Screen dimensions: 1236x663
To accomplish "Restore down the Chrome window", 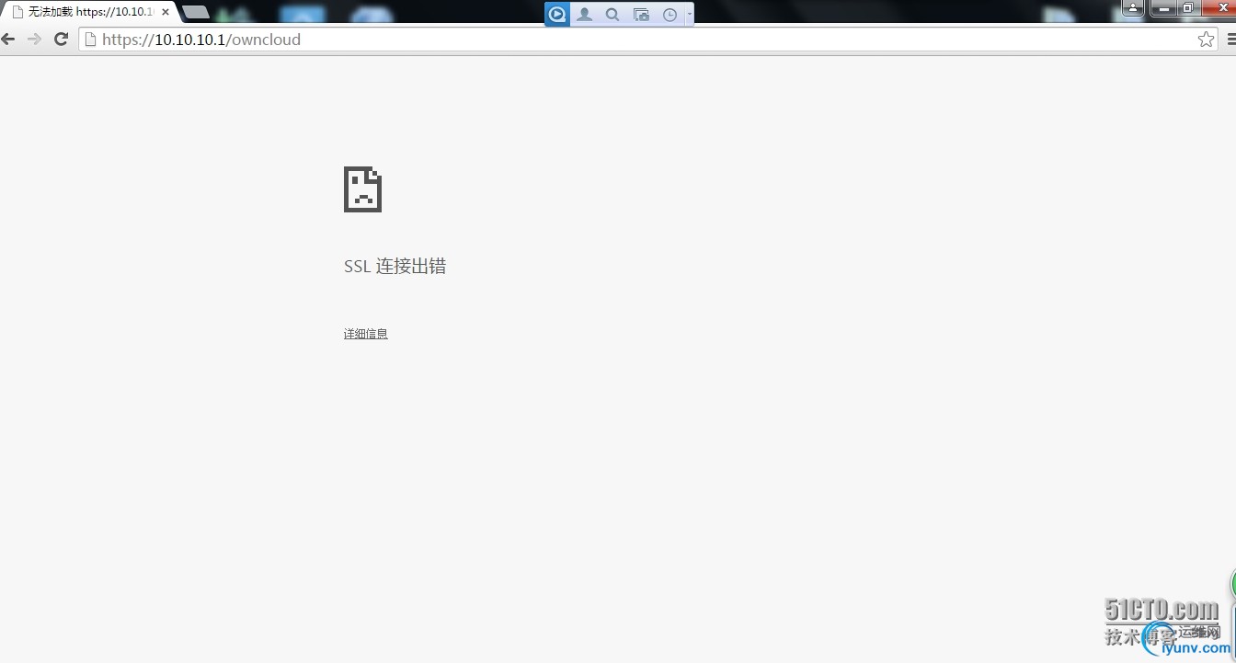I will (x=1188, y=7).
